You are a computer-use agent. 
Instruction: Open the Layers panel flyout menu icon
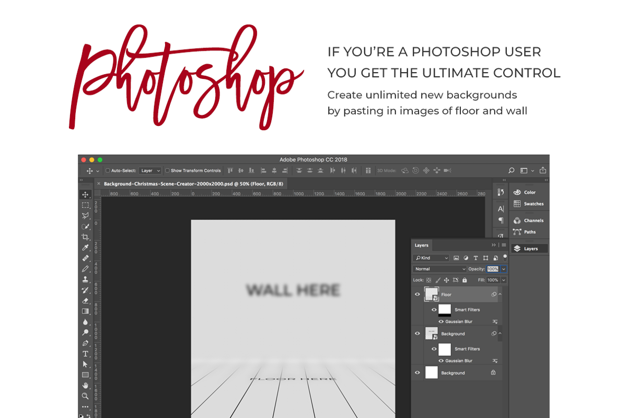pyautogui.click(x=504, y=245)
